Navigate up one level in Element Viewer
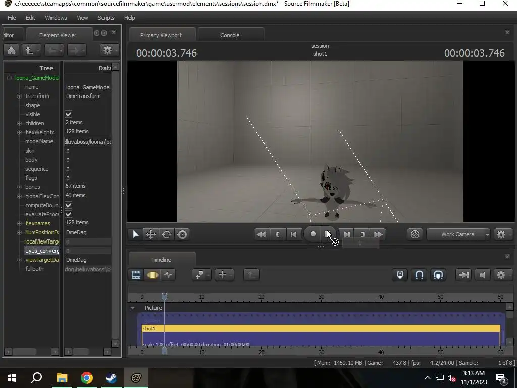517x388 pixels. click(31, 51)
